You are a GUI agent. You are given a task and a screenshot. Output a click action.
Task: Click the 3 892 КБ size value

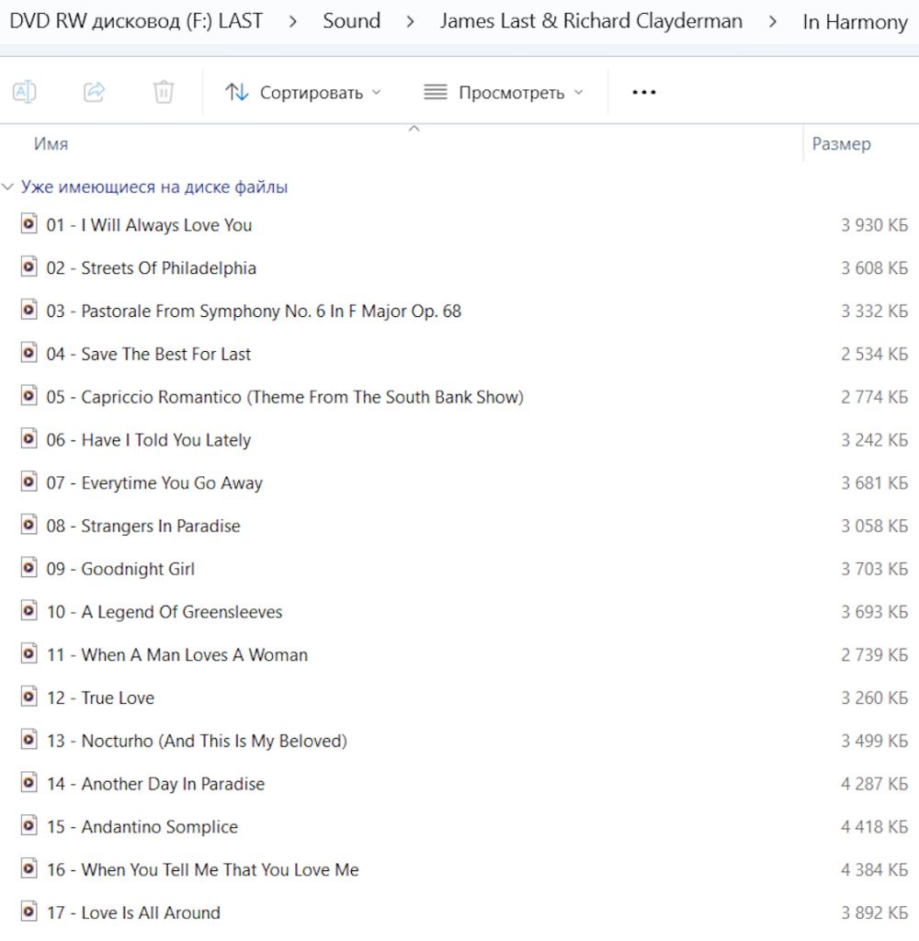click(874, 913)
